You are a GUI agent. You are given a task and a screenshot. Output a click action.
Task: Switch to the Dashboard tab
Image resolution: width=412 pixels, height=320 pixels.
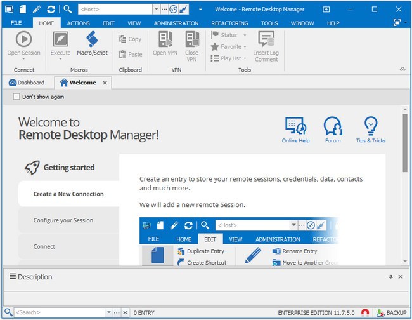pyautogui.click(x=27, y=83)
